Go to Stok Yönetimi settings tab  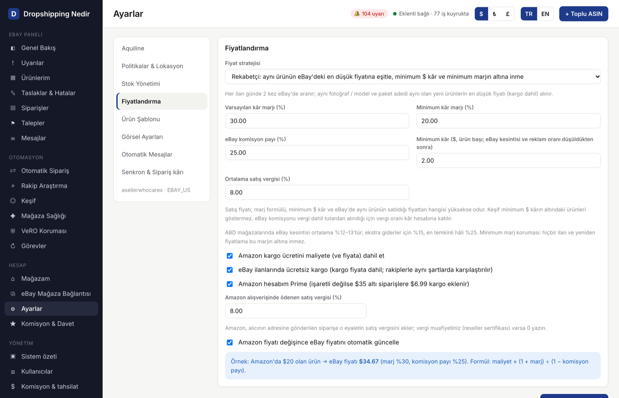(x=162, y=84)
